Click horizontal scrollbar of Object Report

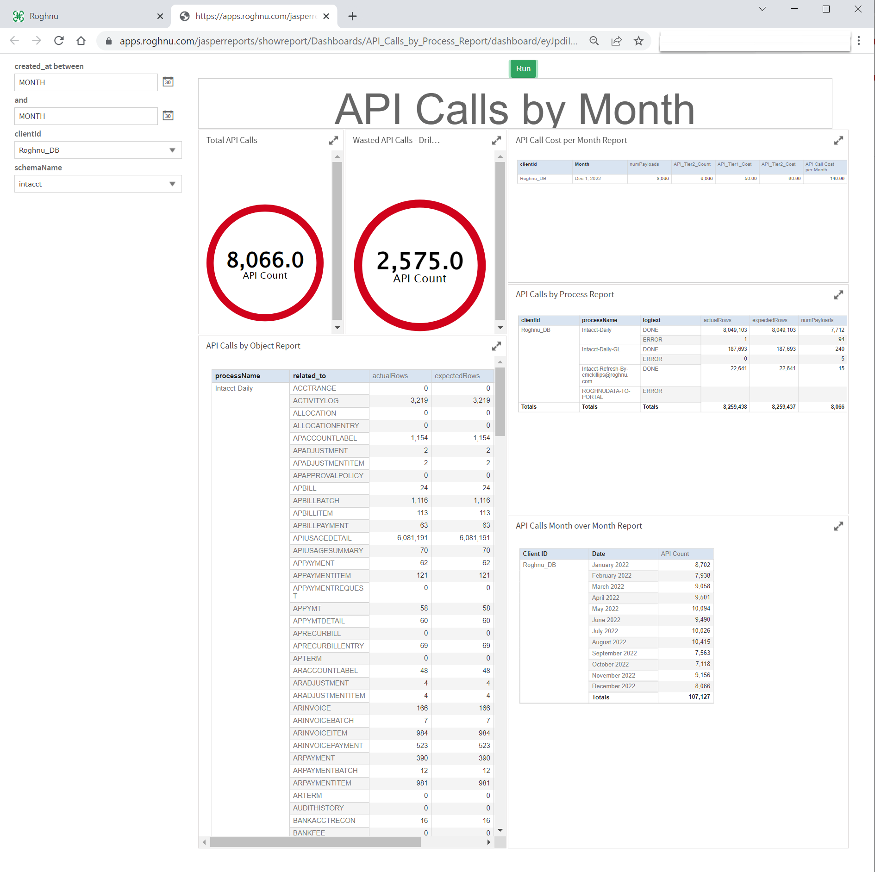point(315,842)
